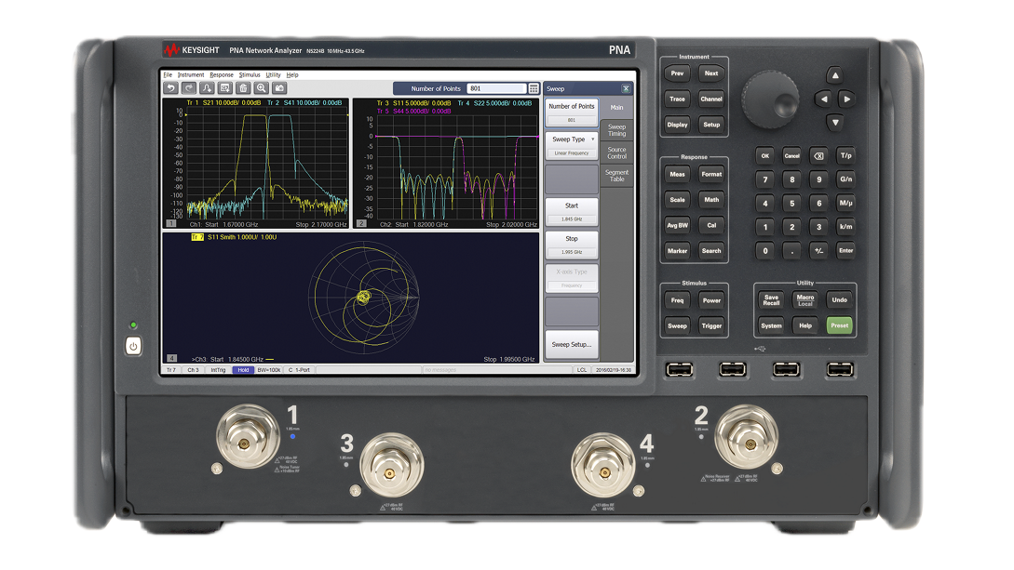Select the zoom magnifier toolbar icon
The width and height of the screenshot is (1014, 570).
click(x=262, y=88)
